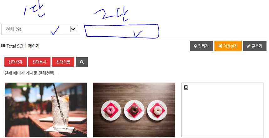
Task: Click the magnifier search icon button
Action: point(82,62)
